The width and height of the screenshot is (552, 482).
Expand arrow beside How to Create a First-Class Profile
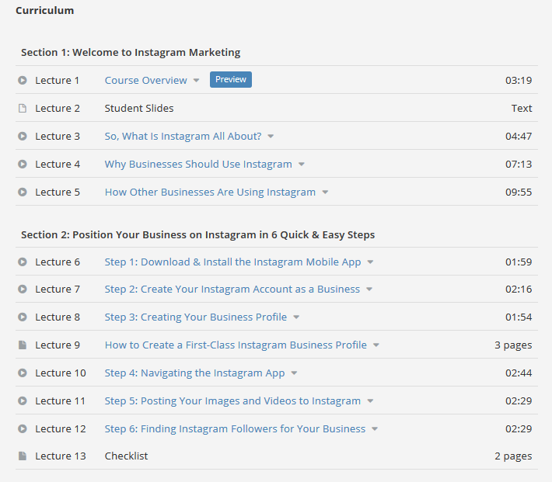click(376, 345)
